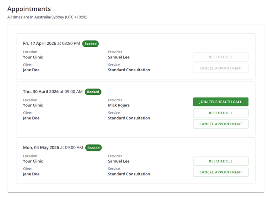
Task: Click the Booked badge on 04 May appointment
Action: coord(93,148)
